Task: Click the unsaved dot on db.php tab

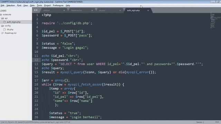Action: tap(120, 10)
